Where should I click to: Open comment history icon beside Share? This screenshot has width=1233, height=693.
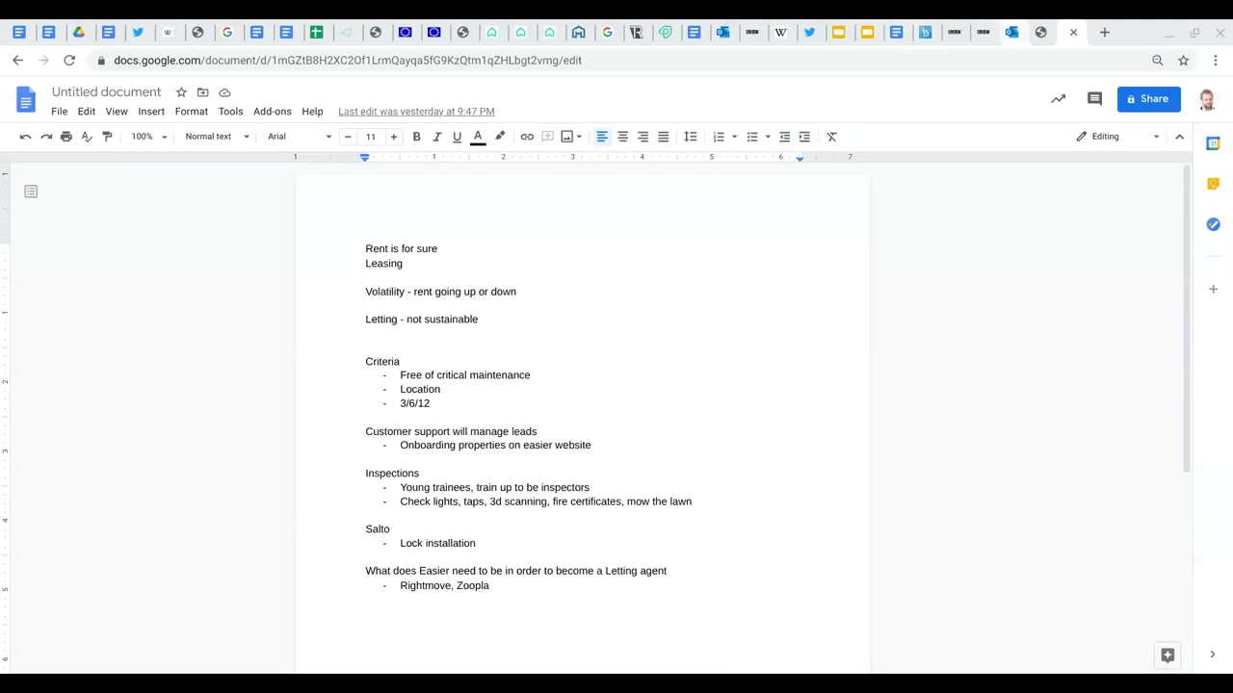(1094, 99)
